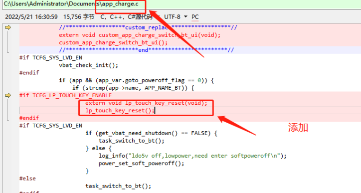Click the 2022/5/21 16:30:59 timestamp

[x=31, y=17]
